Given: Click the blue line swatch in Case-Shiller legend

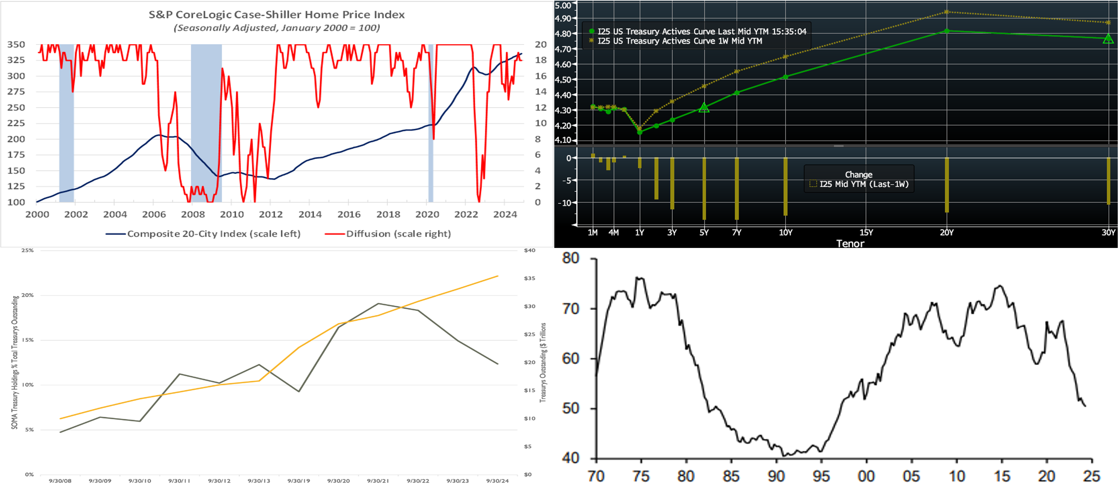Looking at the screenshot, I should click(115, 234).
